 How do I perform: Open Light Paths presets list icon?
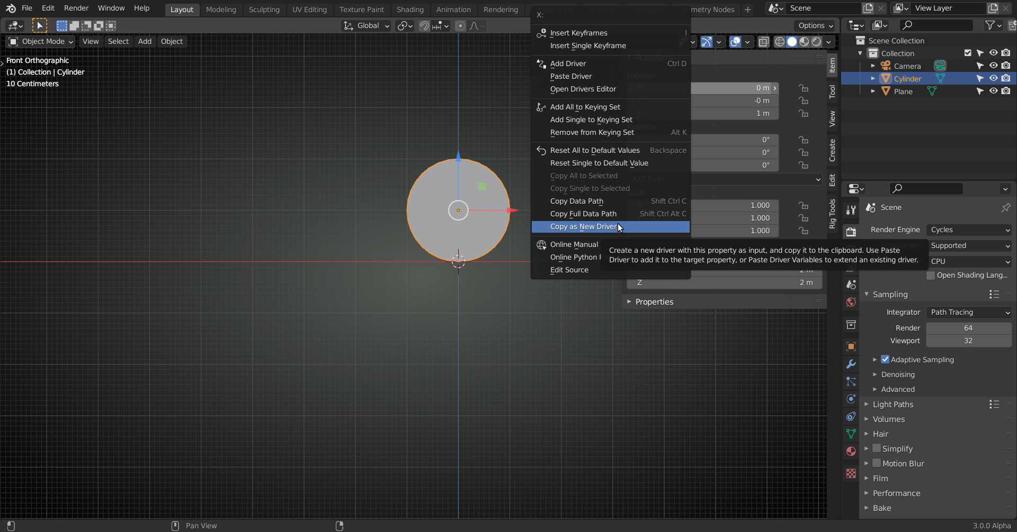pyautogui.click(x=994, y=404)
